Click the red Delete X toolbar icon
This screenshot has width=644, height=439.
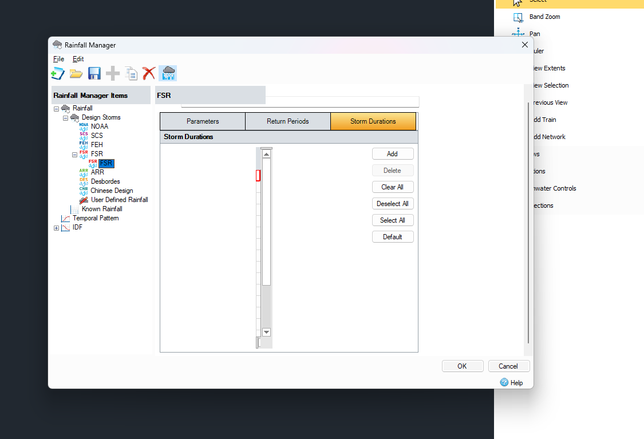click(x=148, y=73)
